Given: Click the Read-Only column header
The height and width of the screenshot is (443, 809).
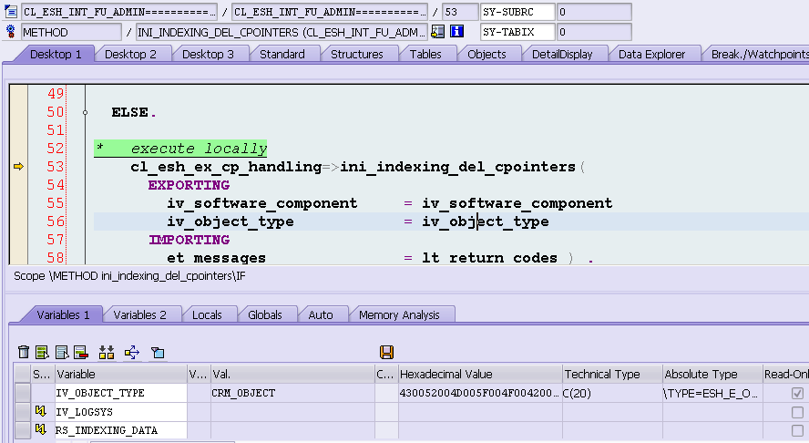Looking at the screenshot, I should coord(786,374).
